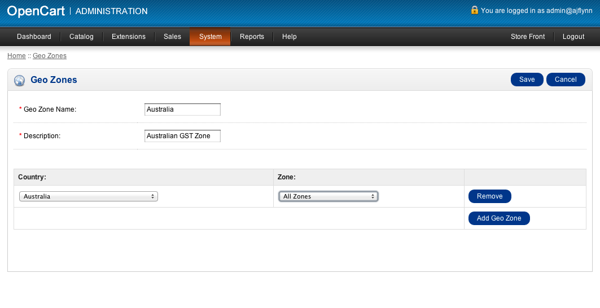
Task: Open the Extensions menu
Action: (x=129, y=37)
